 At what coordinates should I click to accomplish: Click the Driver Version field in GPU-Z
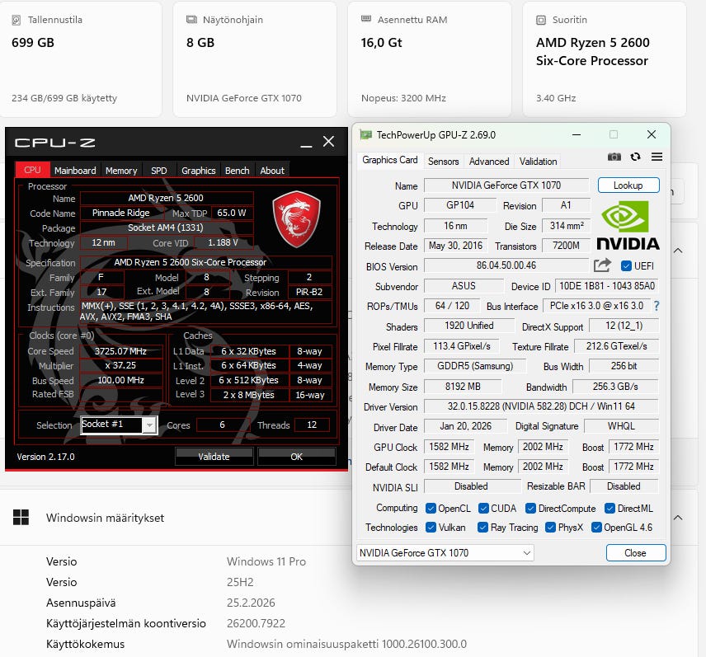541,406
